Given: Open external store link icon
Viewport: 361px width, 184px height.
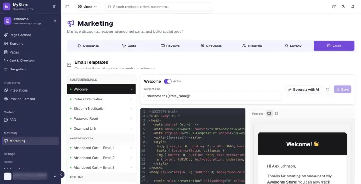Looking at the screenshot, I should [x=334, y=7].
